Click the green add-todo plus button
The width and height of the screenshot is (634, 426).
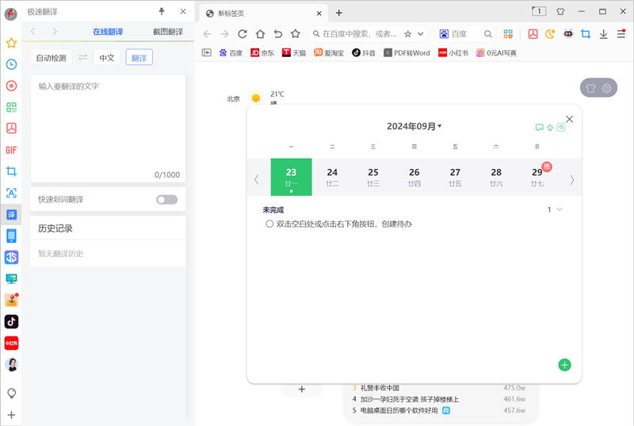click(x=564, y=365)
